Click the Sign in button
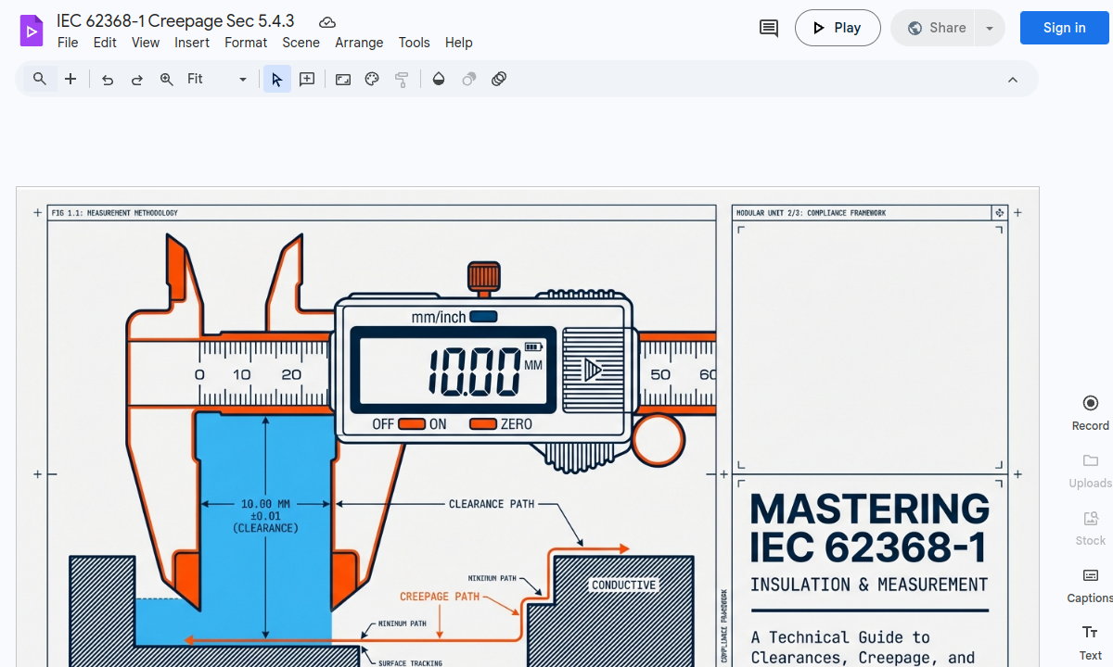This screenshot has width=1113, height=667. (x=1064, y=28)
